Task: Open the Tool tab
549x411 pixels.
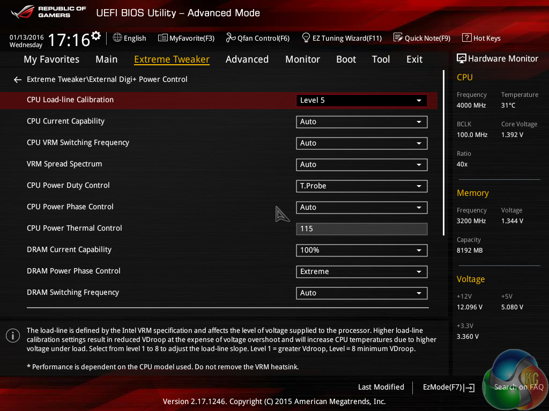Action: (x=381, y=59)
